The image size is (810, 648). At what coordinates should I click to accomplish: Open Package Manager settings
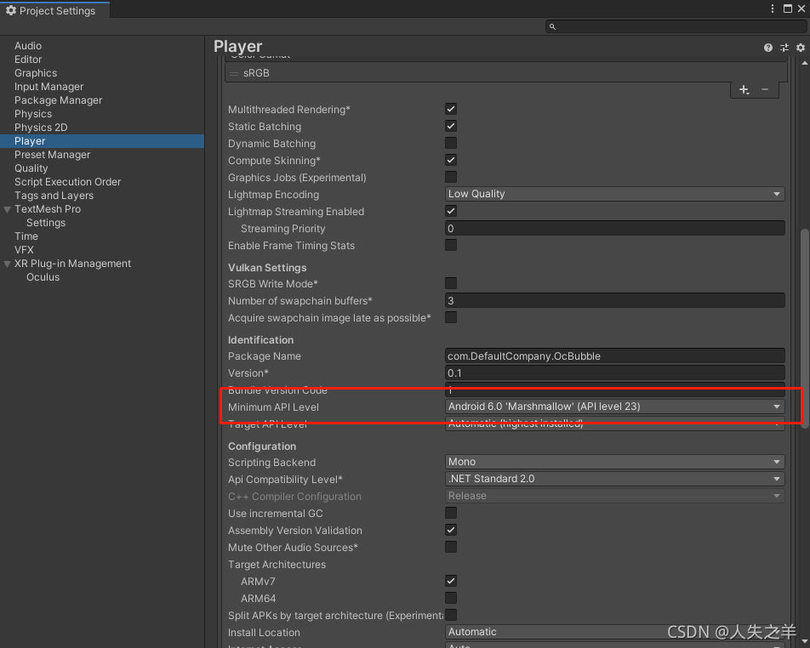[59, 100]
